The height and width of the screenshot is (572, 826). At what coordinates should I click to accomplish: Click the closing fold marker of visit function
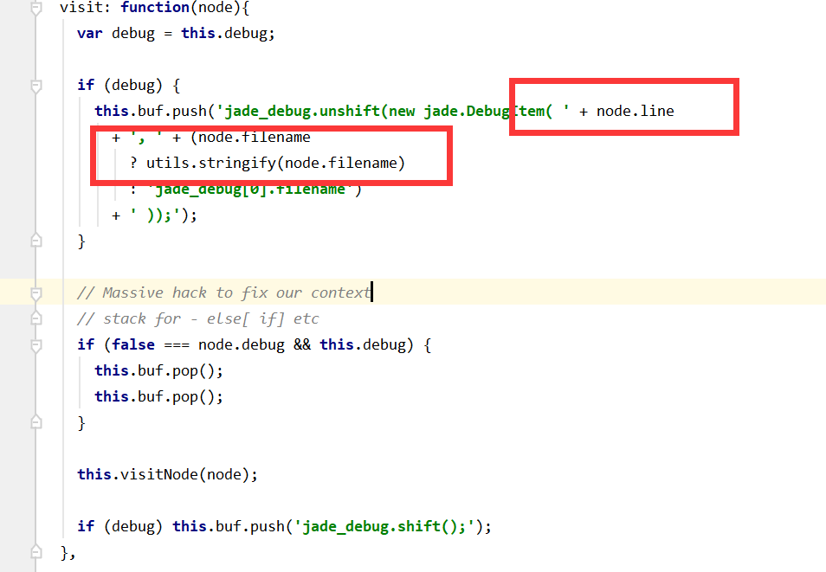[x=35, y=551]
